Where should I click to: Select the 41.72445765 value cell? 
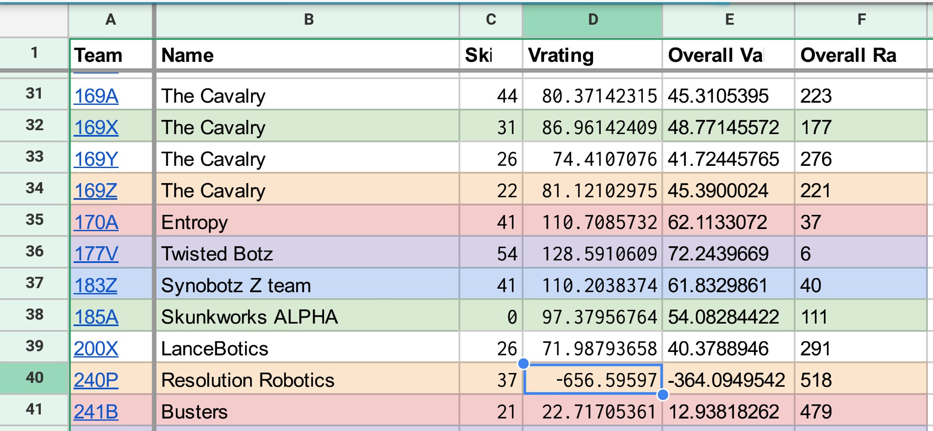[728, 158]
